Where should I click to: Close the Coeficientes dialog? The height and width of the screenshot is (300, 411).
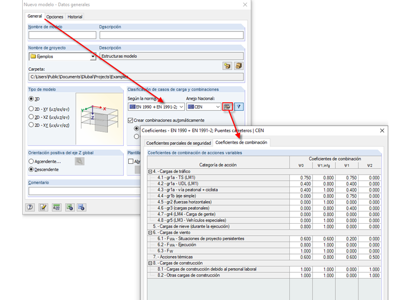[382, 130]
